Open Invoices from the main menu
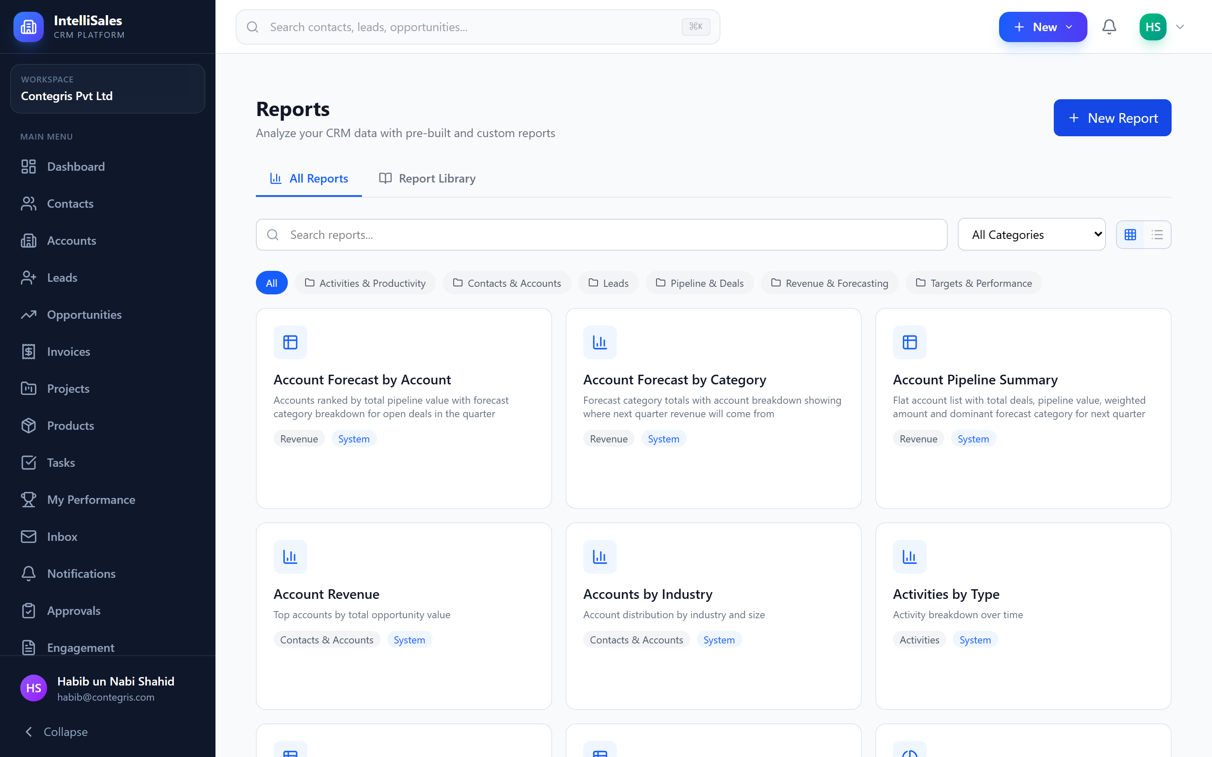 [x=108, y=352]
